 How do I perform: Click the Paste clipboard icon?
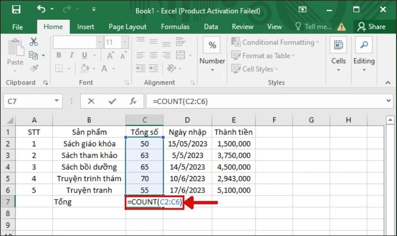pyautogui.click(x=16, y=48)
